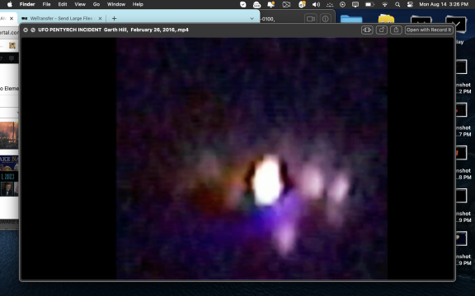Open Spotlight search magnifier
Image resolution: width=475 pixels, height=296 pixels.
coord(397,4)
